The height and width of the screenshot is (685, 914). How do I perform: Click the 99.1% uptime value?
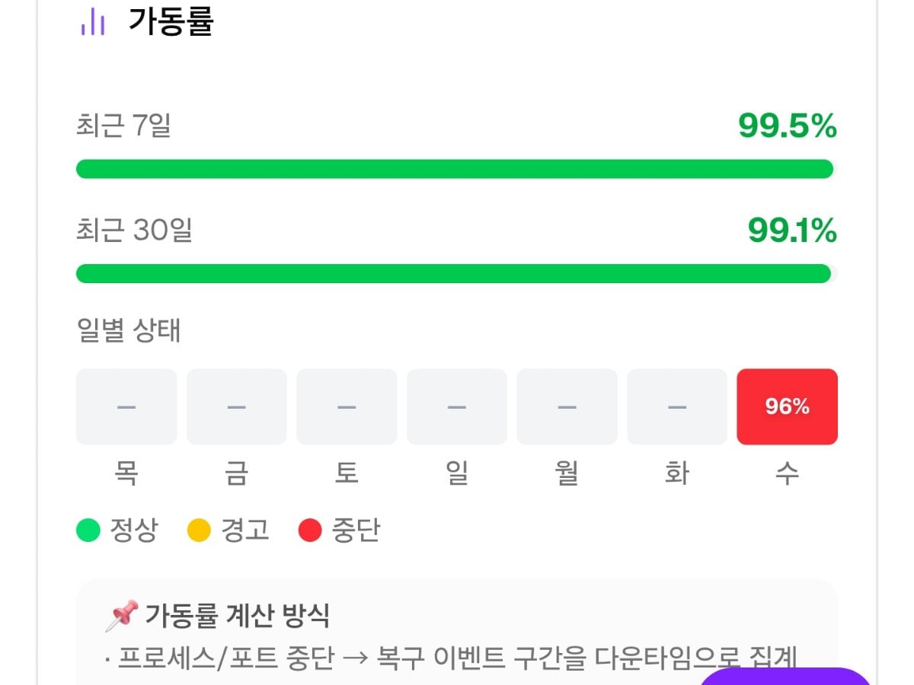pyautogui.click(x=792, y=230)
